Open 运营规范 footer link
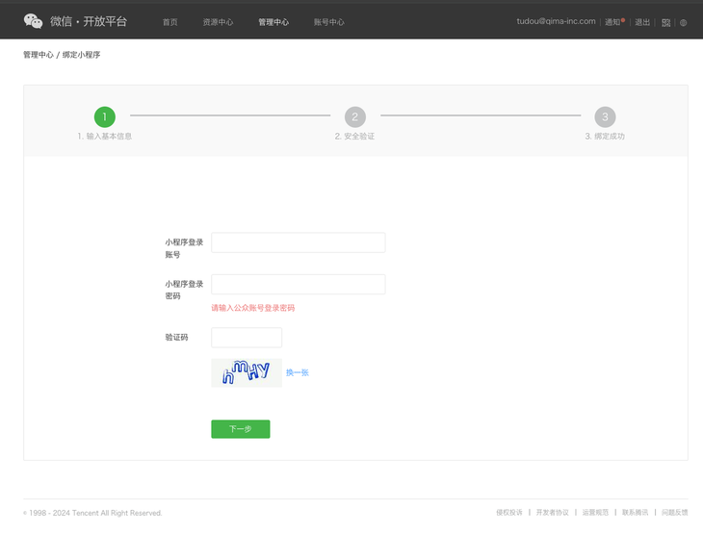Screen dimensions: 703x534 pos(595,513)
